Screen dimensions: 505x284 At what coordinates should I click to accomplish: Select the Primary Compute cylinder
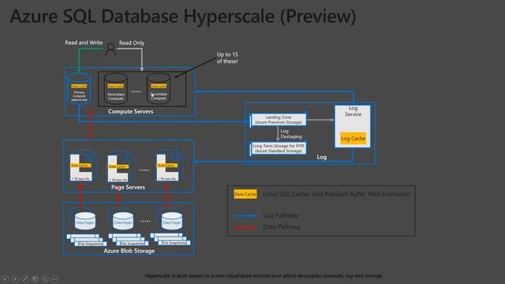click(79, 88)
